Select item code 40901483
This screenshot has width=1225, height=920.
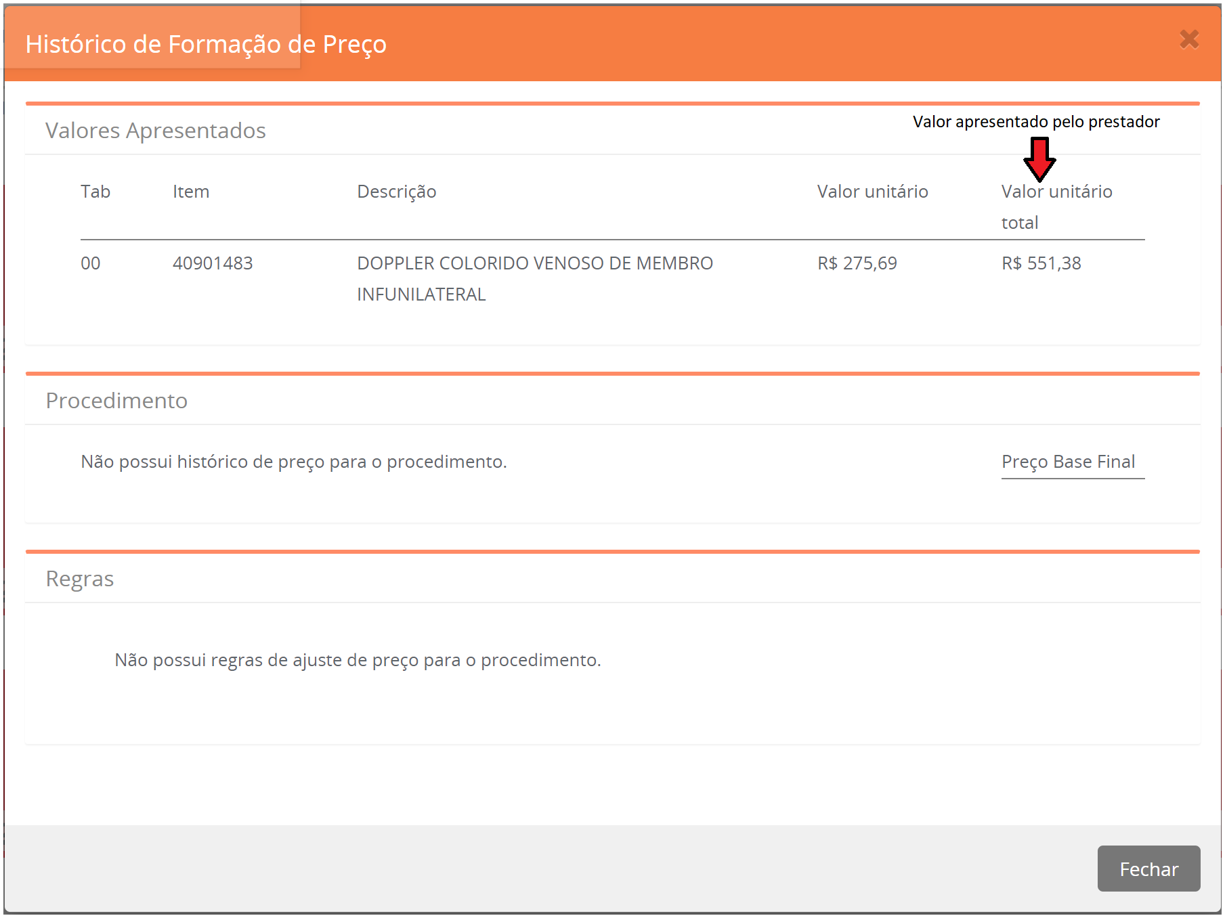[213, 263]
